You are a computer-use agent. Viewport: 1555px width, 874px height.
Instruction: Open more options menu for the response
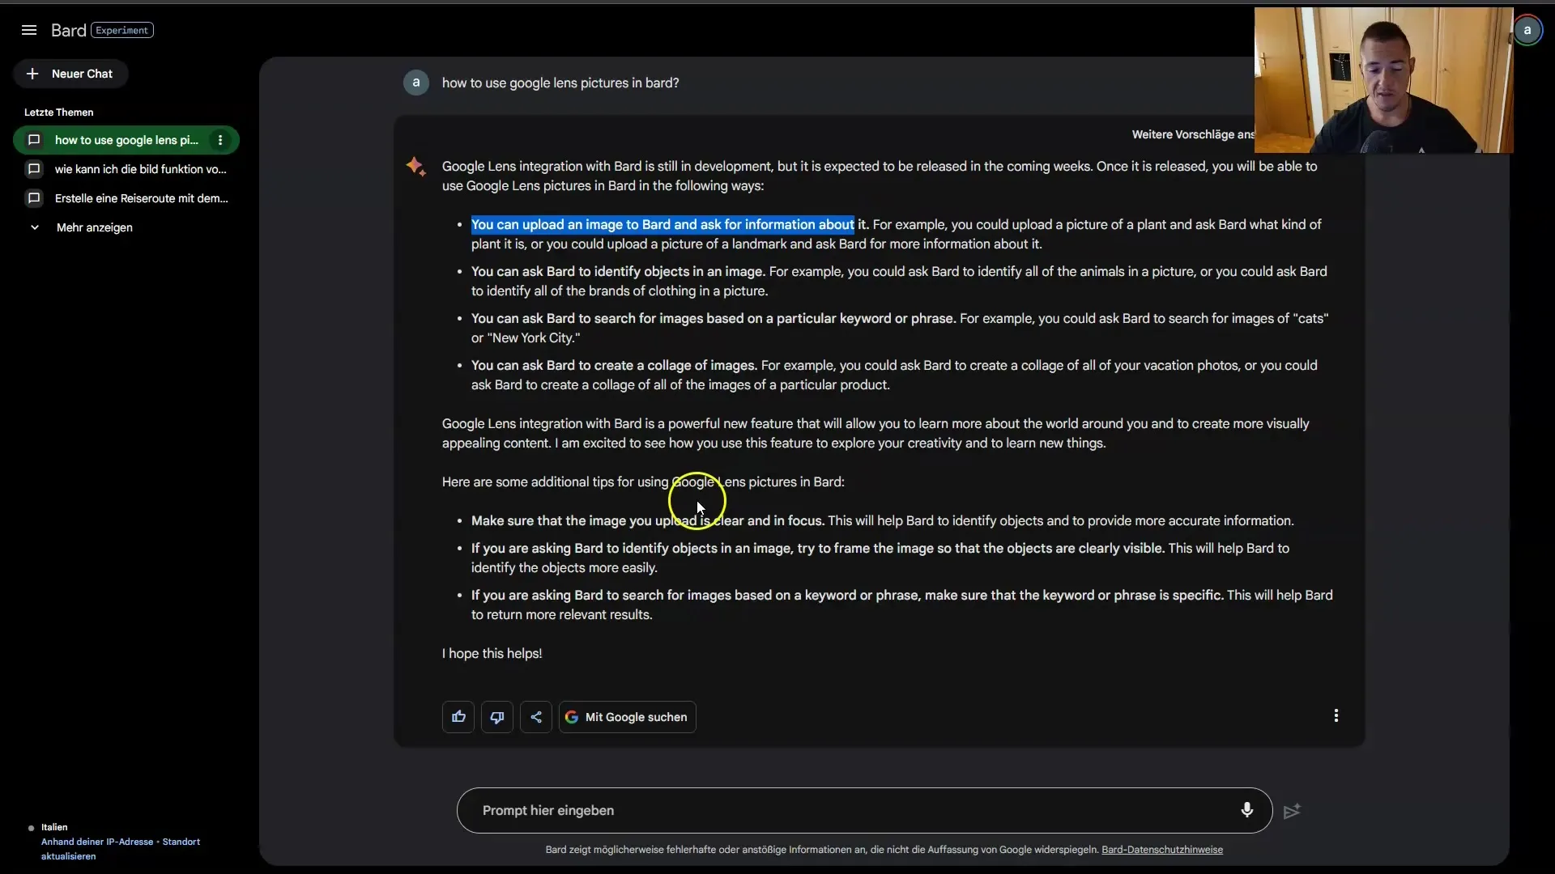click(x=1336, y=715)
